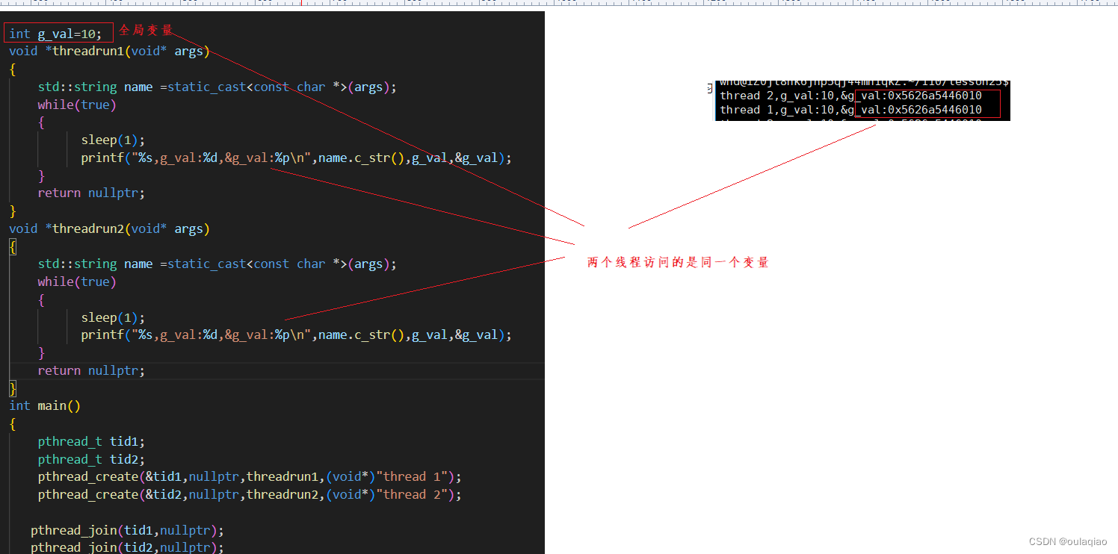Screen dimensions: 1118x554
Task: Click the printf statement inside threadrun1
Action: 297,158
